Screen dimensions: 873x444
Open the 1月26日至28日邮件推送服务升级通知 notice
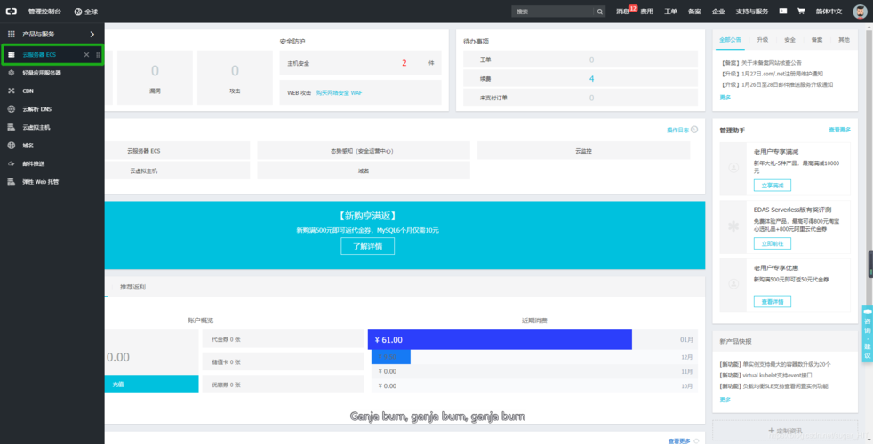coord(777,84)
